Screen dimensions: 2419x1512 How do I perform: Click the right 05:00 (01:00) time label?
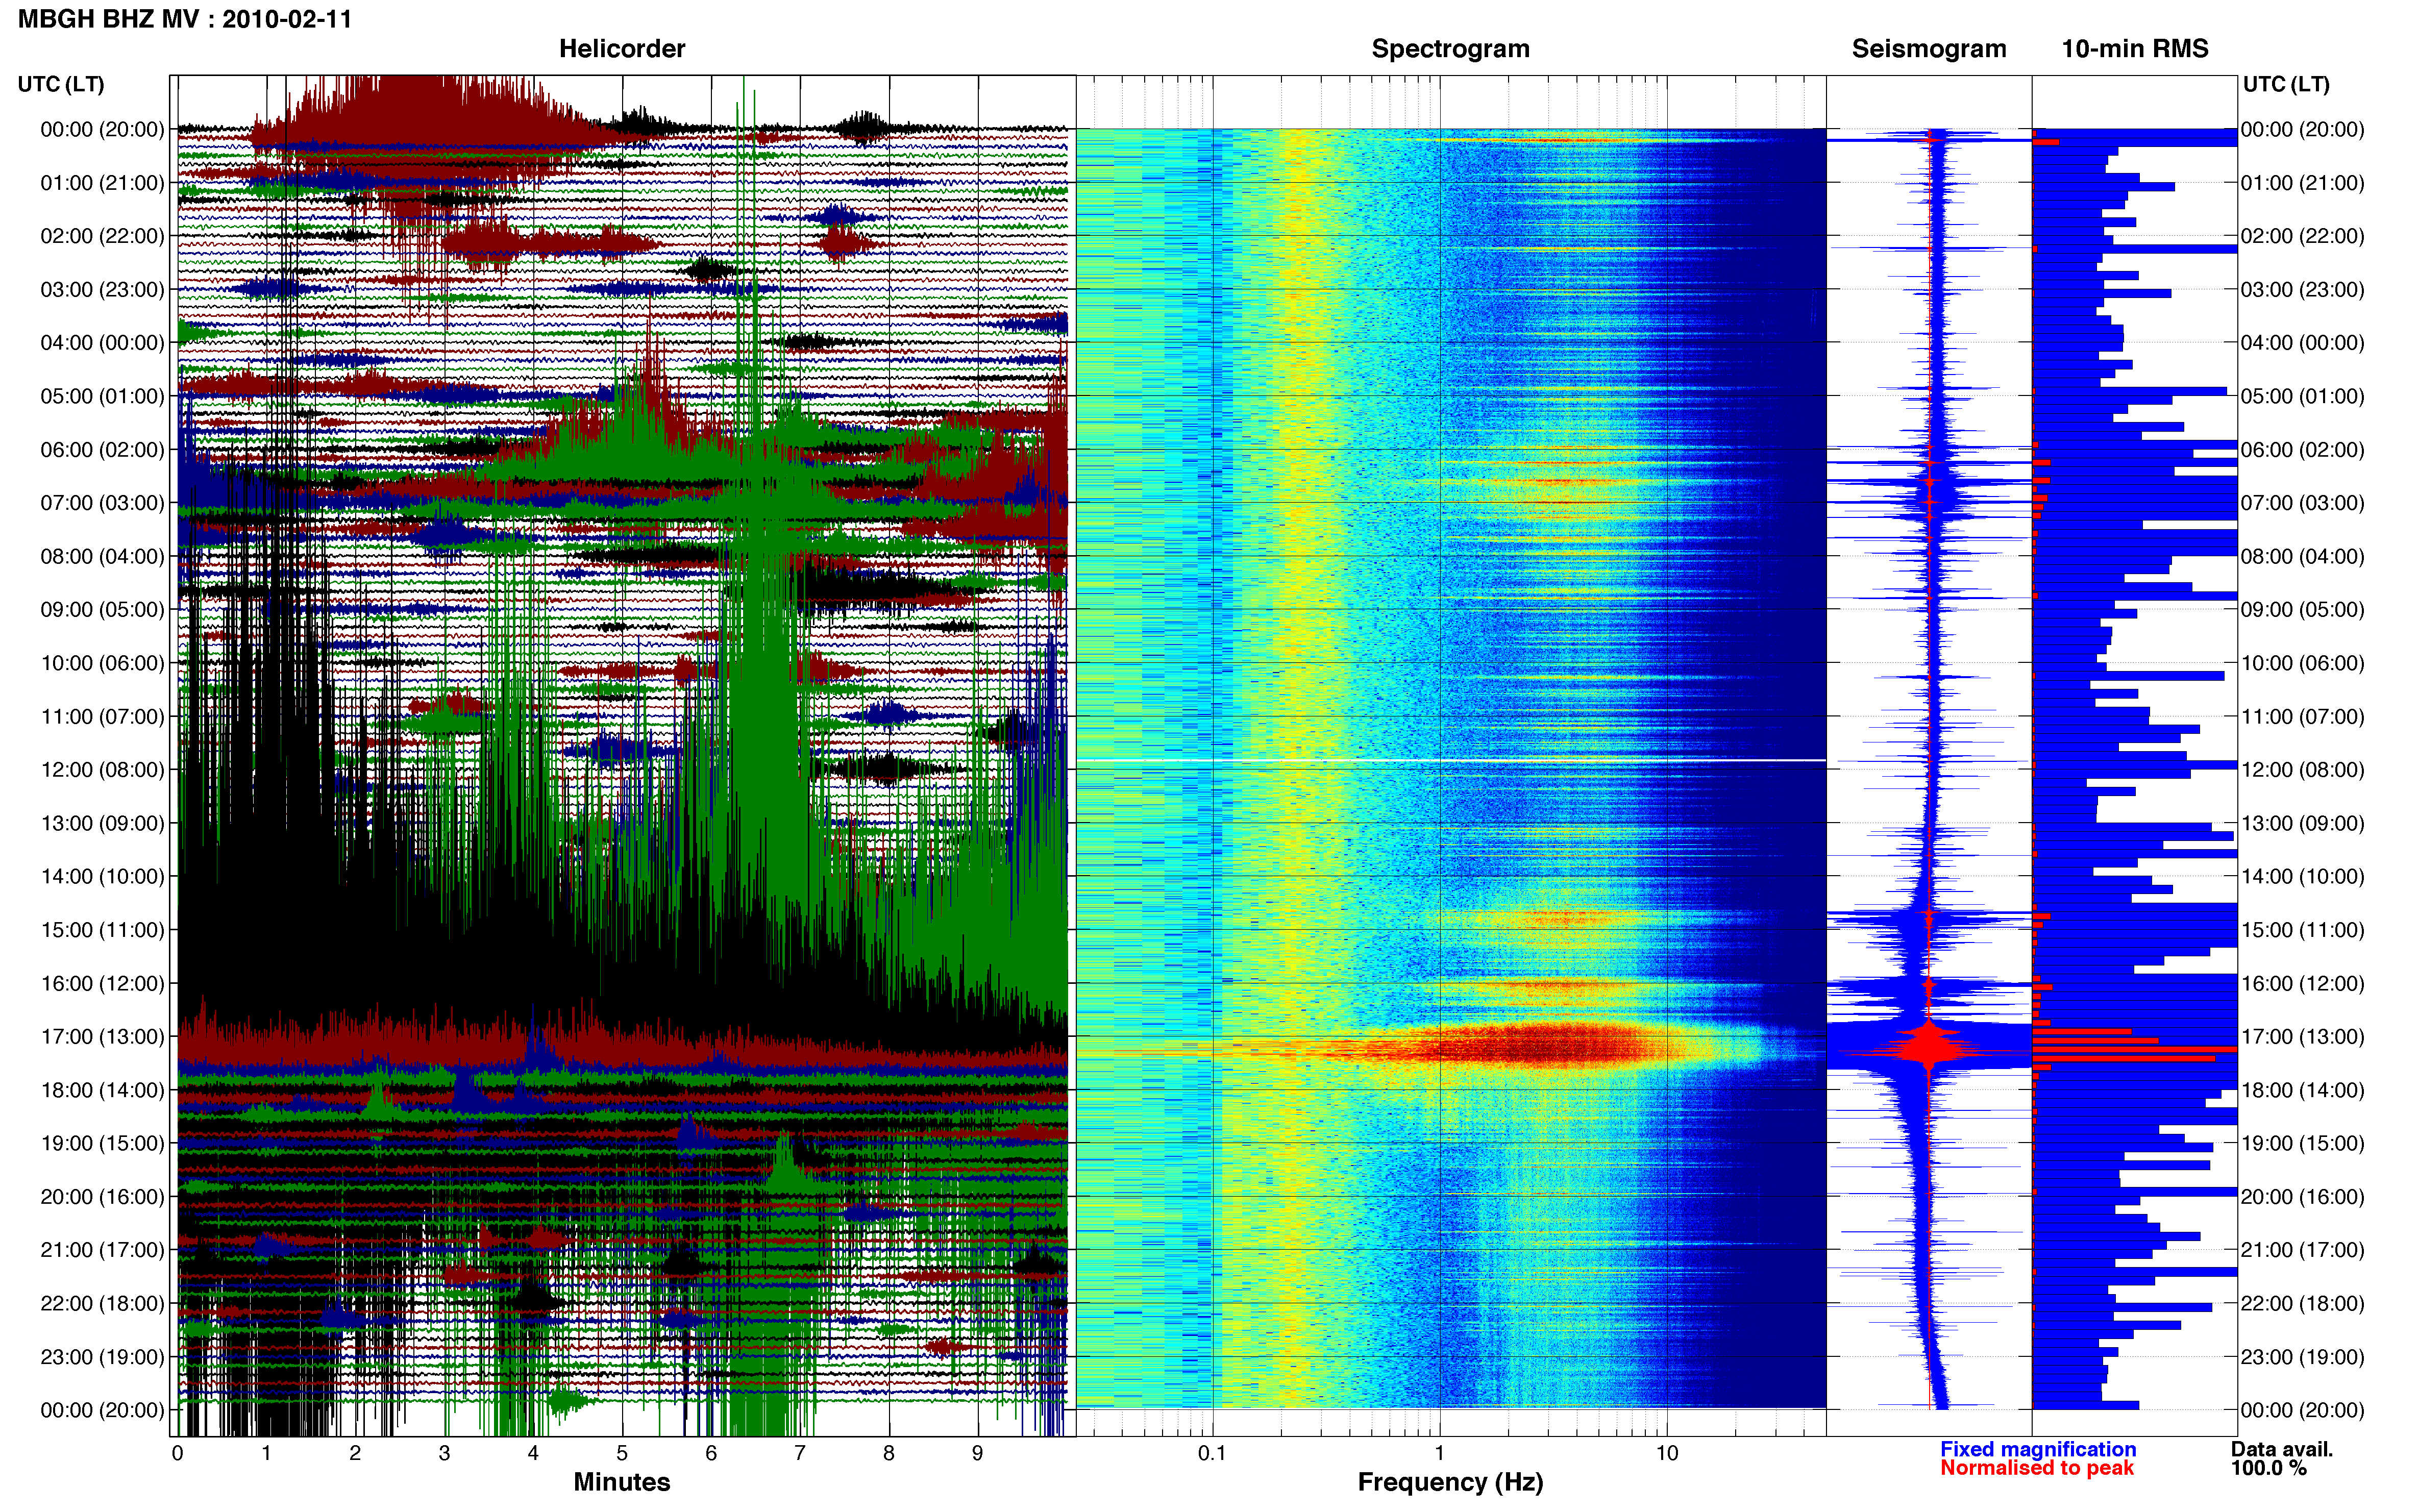2302,396
